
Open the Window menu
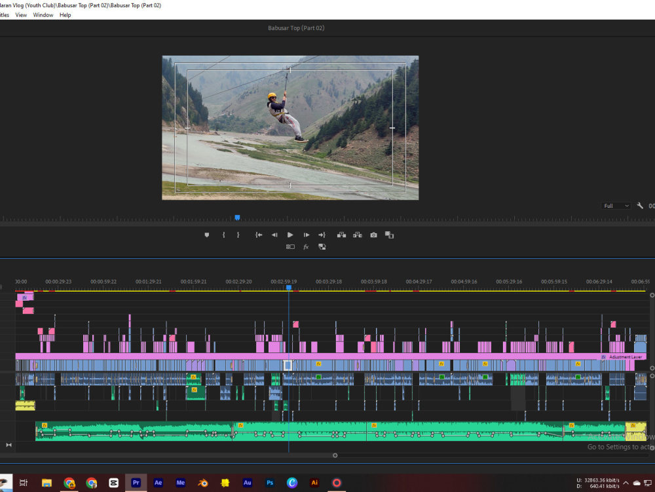tap(43, 15)
